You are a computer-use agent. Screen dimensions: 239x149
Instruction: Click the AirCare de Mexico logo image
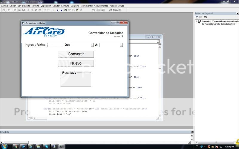coord(44,32)
